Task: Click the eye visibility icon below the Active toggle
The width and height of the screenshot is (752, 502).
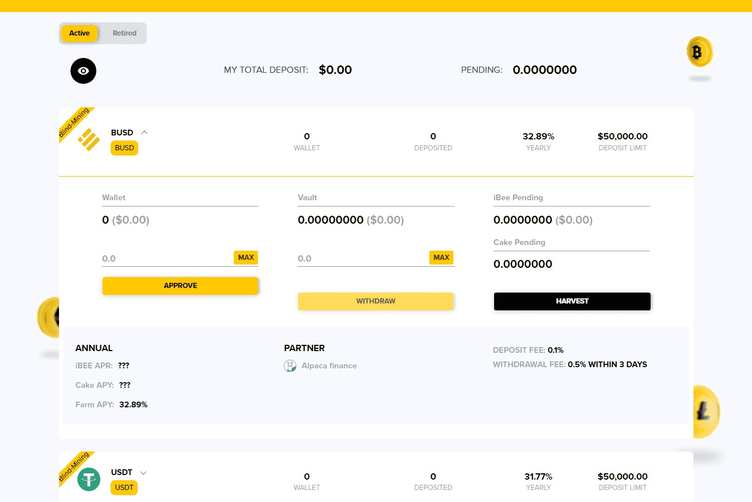Action: click(x=83, y=71)
